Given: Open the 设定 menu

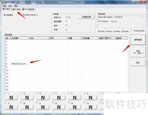Looking at the screenshot, I should tap(10, 6).
